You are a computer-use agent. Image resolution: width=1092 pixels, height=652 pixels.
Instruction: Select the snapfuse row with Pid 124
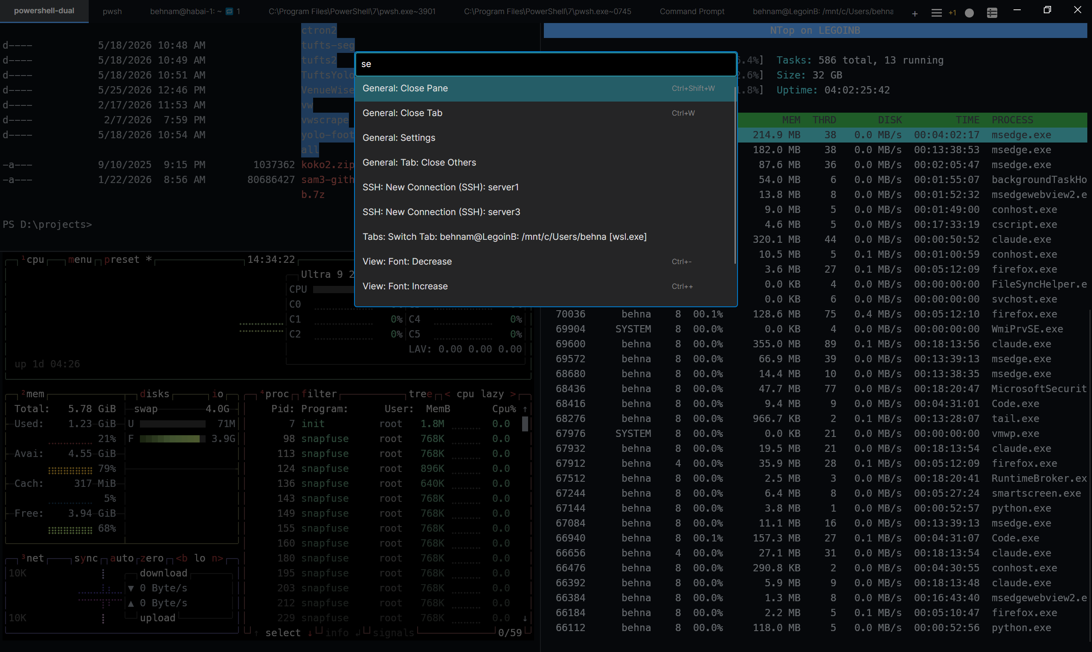click(384, 469)
